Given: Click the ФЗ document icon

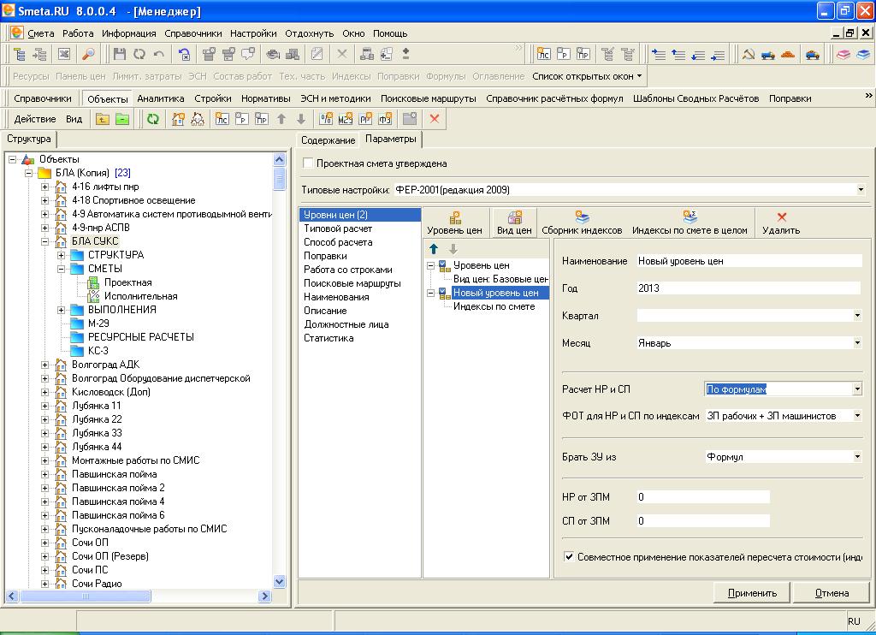Looking at the screenshot, I should tap(385, 118).
